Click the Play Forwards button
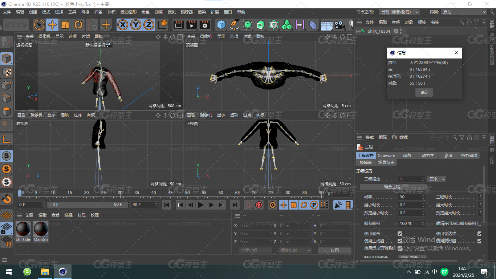496x279 pixels. pyautogui.click(x=201, y=205)
